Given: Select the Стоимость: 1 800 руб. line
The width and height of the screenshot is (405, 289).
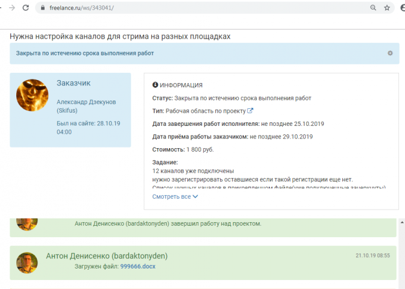Looking at the screenshot, I should click(x=183, y=150).
